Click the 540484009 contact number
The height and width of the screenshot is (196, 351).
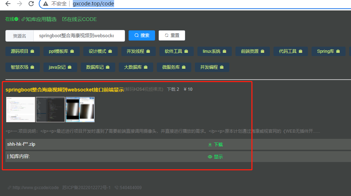pos(128,188)
